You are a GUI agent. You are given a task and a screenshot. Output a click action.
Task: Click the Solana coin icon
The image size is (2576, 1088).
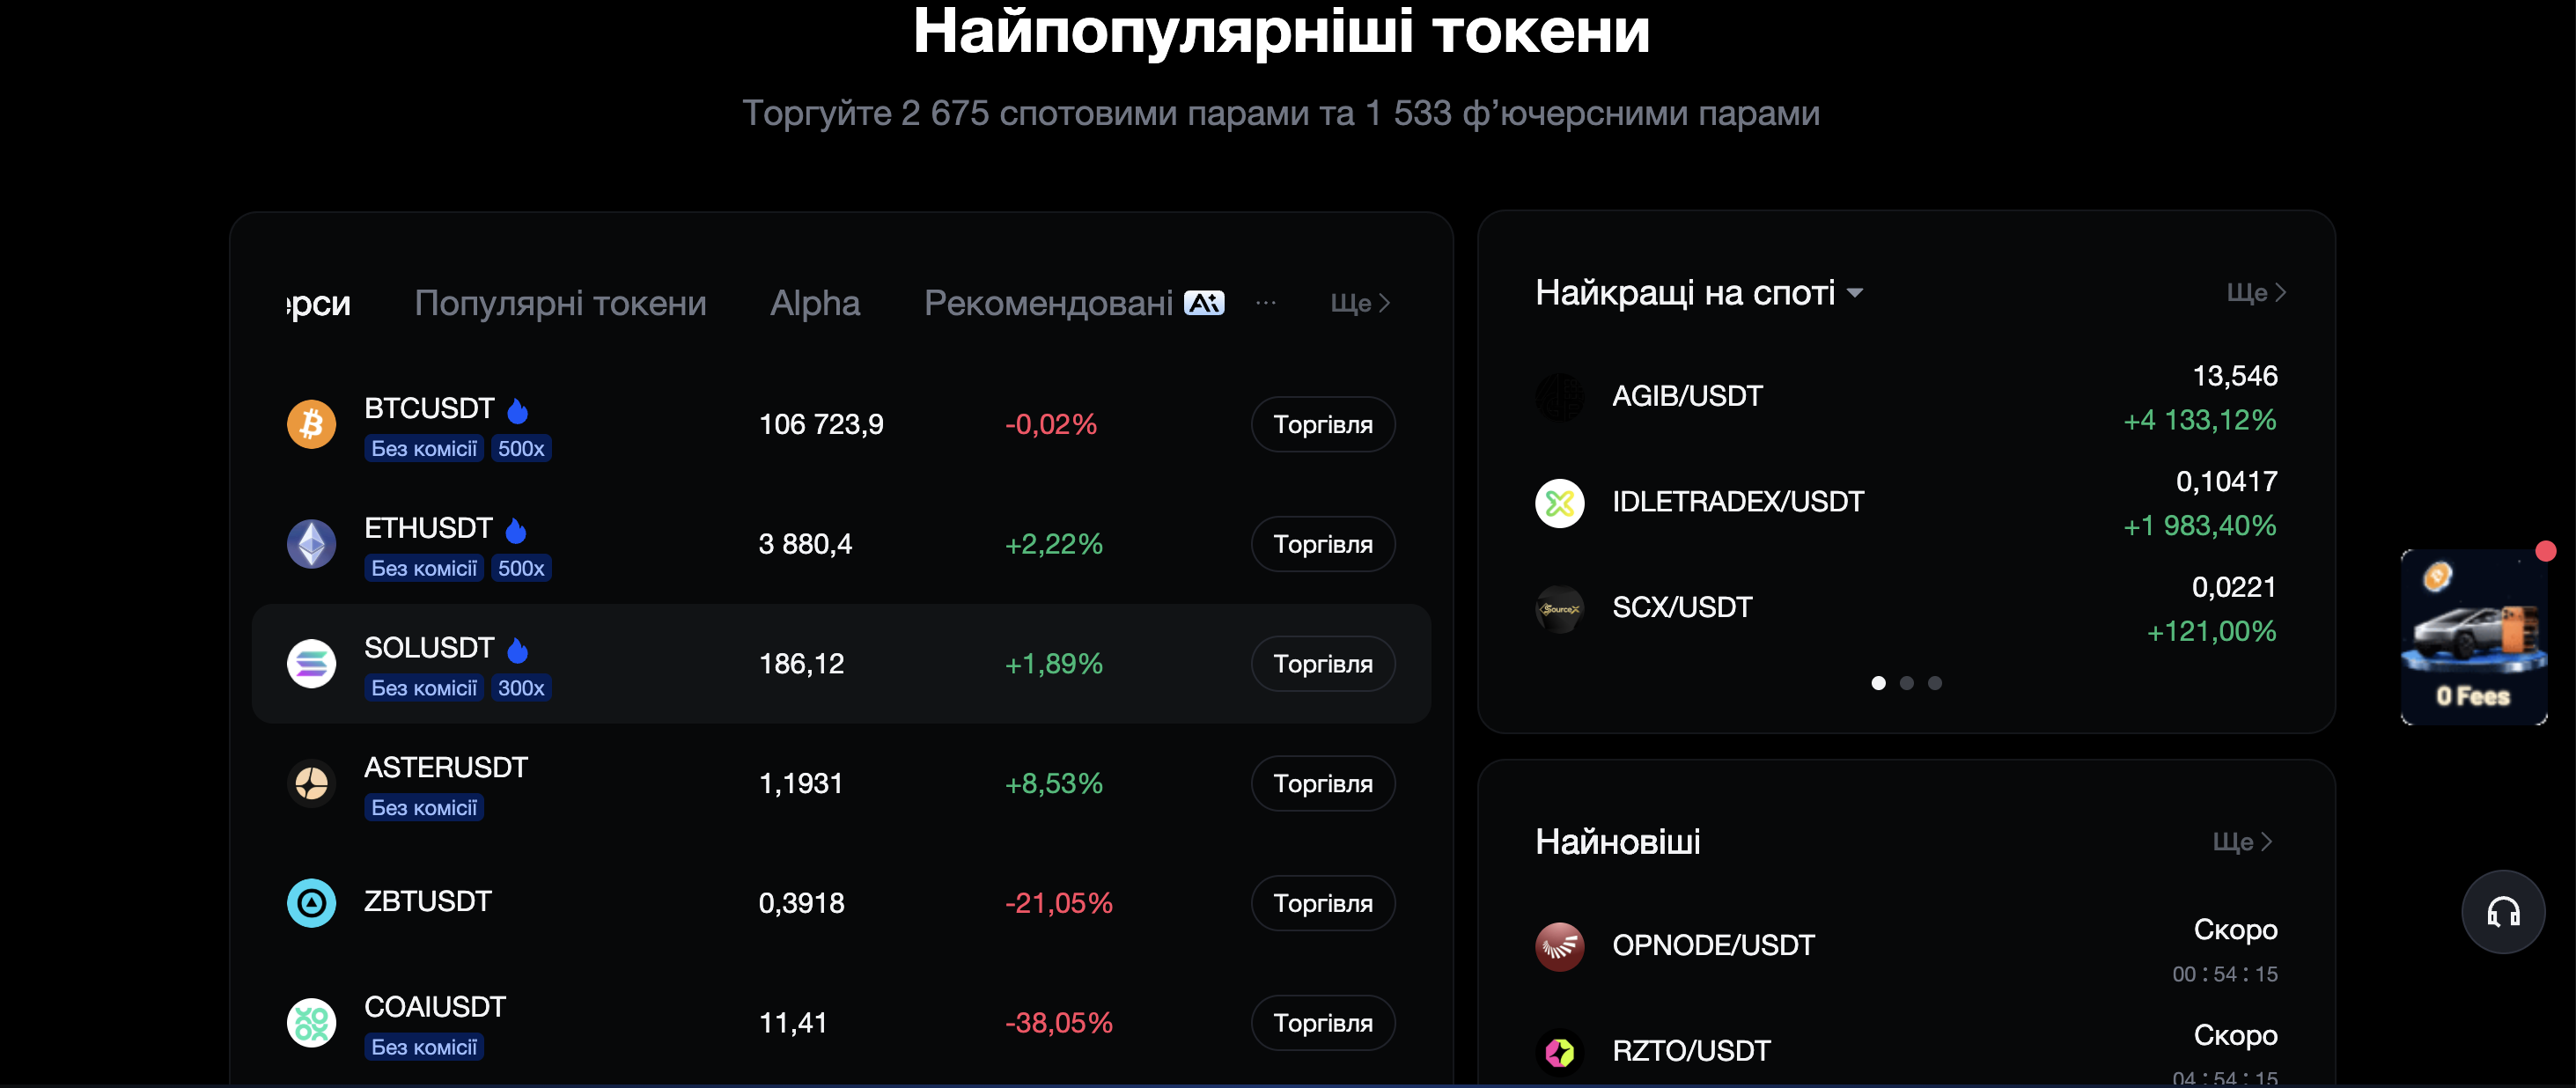coord(311,664)
